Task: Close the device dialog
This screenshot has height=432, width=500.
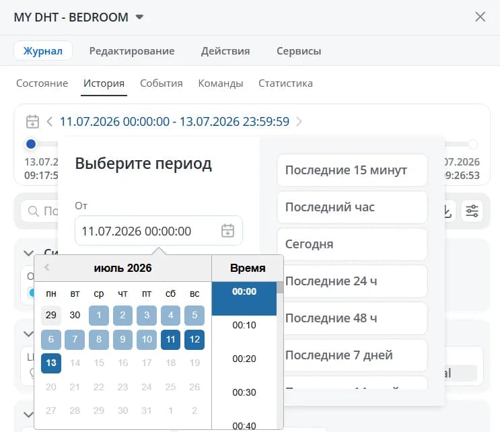Action: tap(480, 17)
